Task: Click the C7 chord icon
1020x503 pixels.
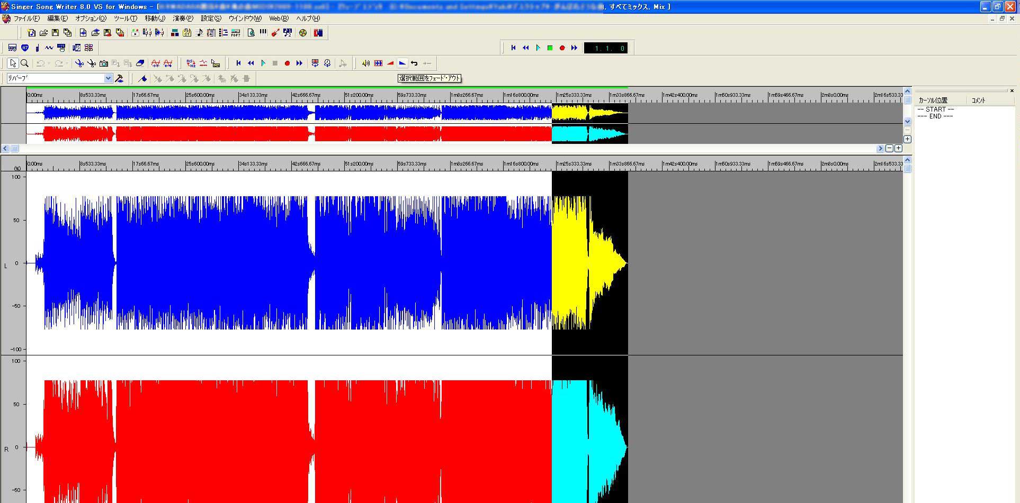Action: pyautogui.click(x=187, y=33)
